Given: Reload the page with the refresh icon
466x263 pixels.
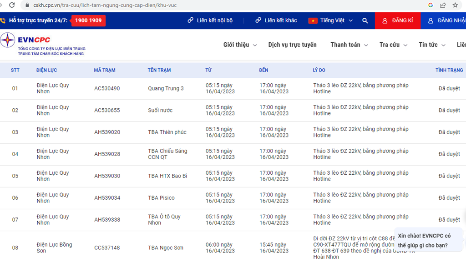Looking at the screenshot, I should pyautogui.click(x=12, y=5).
